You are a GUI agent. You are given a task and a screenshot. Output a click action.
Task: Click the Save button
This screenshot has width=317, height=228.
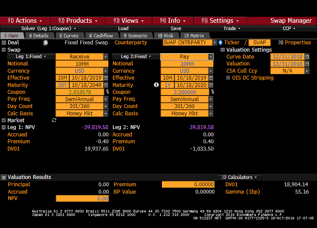point(176,28)
